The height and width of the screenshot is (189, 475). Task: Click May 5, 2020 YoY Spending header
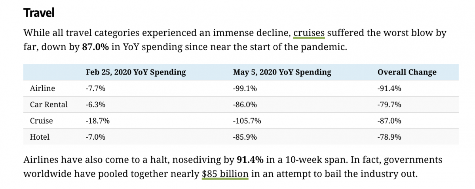(x=282, y=72)
